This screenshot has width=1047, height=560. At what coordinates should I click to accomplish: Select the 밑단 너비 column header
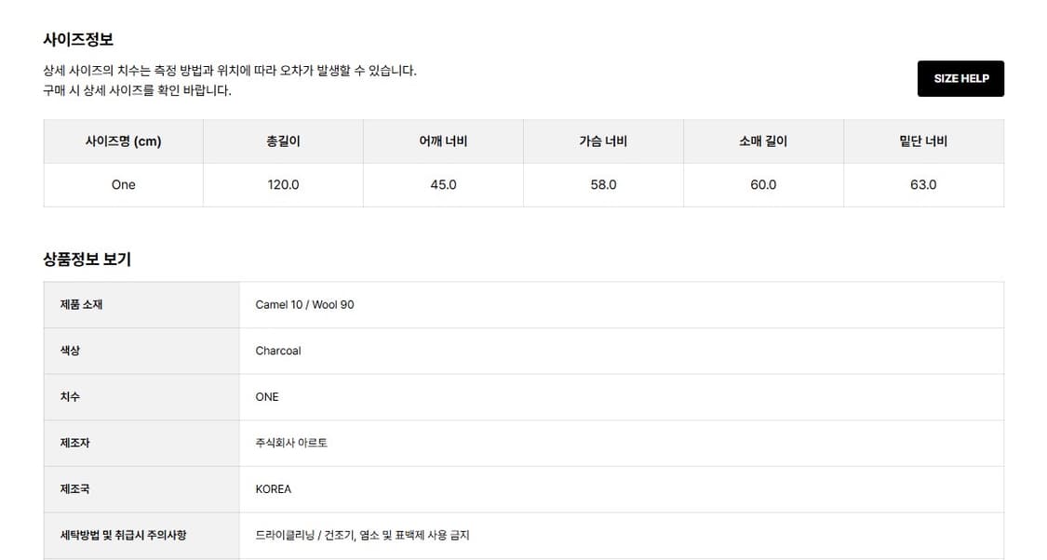pos(922,140)
